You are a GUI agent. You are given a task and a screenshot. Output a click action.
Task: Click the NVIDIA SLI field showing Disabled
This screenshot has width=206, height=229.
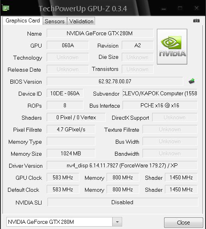pyautogui.click(x=123, y=202)
